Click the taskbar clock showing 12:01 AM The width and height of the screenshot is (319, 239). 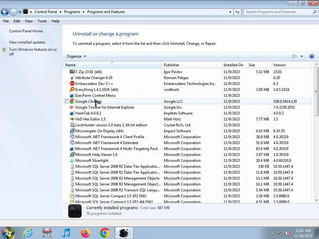(x=303, y=233)
